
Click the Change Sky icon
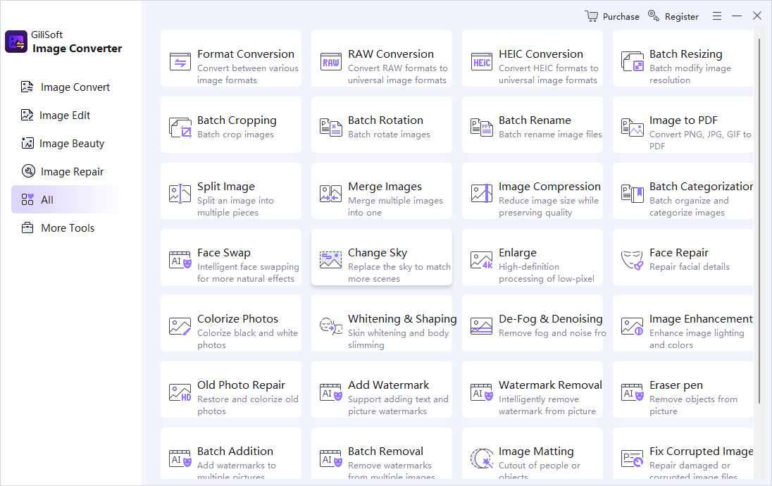click(331, 260)
